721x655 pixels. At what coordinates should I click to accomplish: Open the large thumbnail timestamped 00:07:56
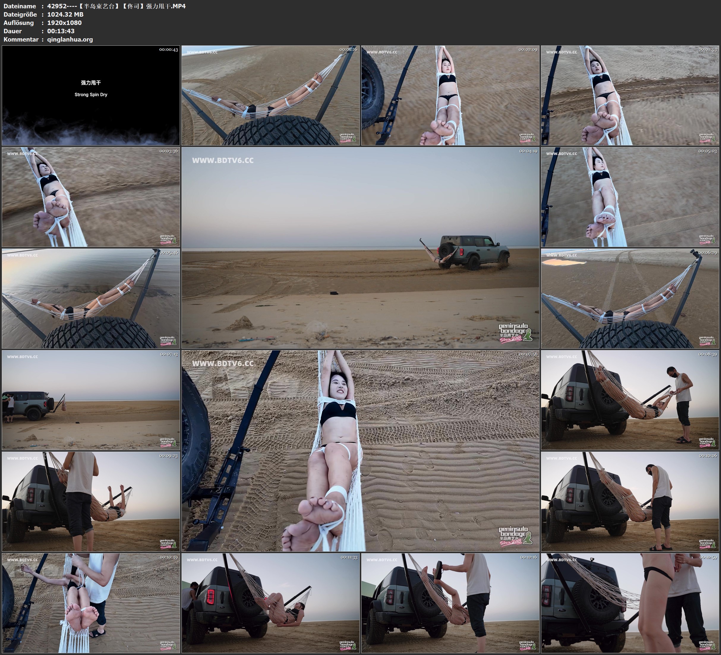pos(360,450)
